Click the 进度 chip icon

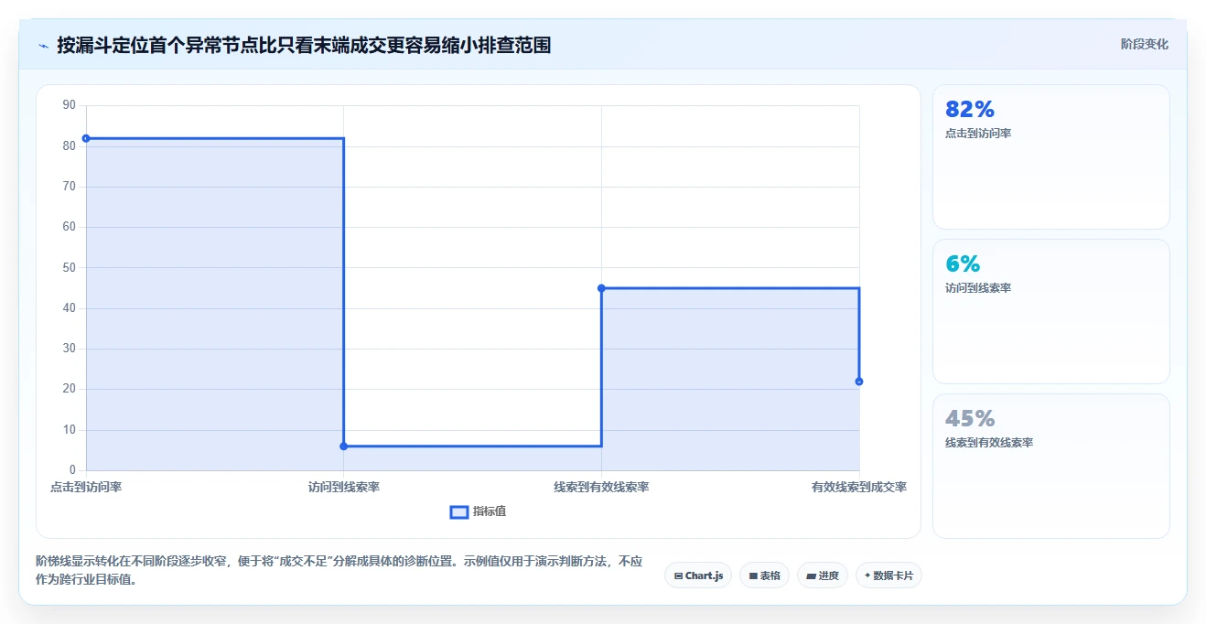[812, 576]
